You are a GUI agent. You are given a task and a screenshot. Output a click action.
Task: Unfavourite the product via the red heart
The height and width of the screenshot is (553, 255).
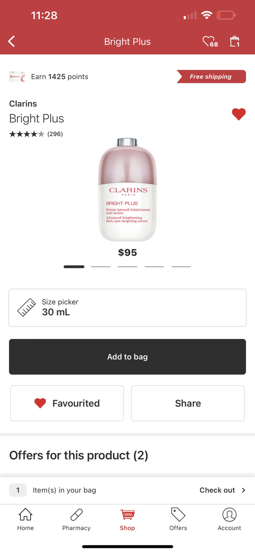click(239, 114)
